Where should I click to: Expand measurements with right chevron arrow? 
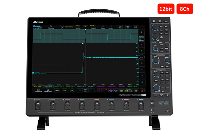pos(138,87)
